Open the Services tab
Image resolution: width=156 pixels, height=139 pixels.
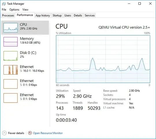[90, 15]
